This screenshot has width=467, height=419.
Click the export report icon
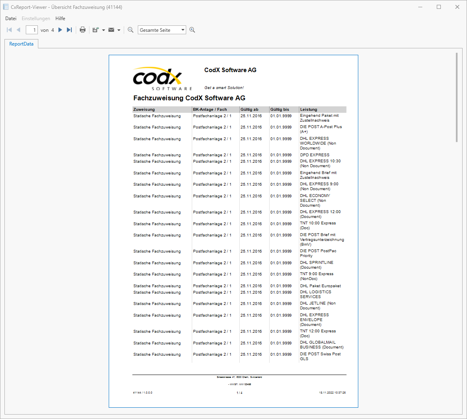click(95, 30)
